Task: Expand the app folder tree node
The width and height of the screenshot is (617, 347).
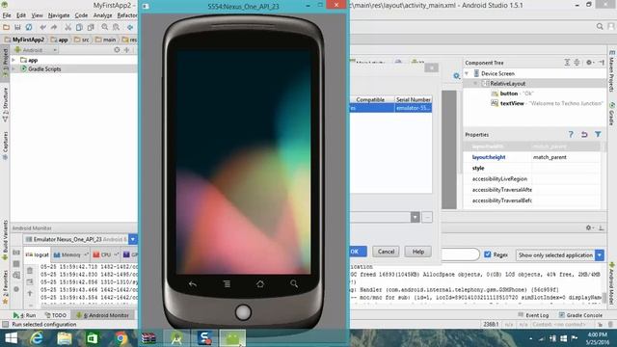Action: pyautogui.click(x=13, y=60)
